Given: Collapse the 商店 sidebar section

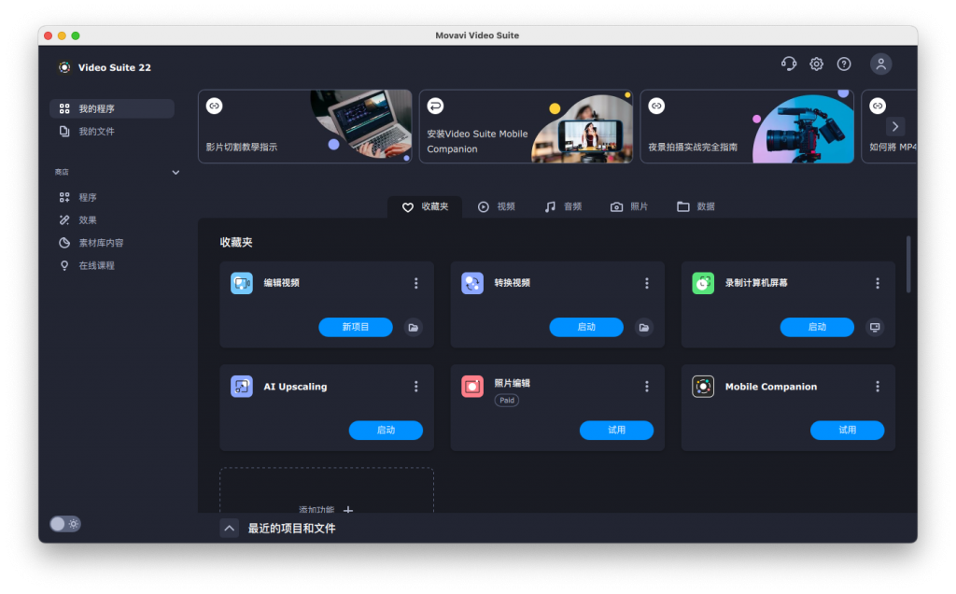Looking at the screenshot, I should (176, 173).
